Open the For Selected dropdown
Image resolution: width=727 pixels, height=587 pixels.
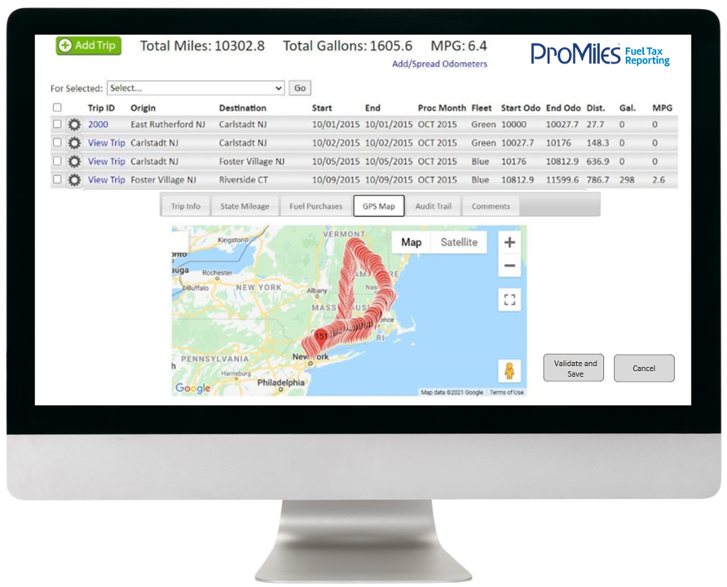[x=196, y=88]
